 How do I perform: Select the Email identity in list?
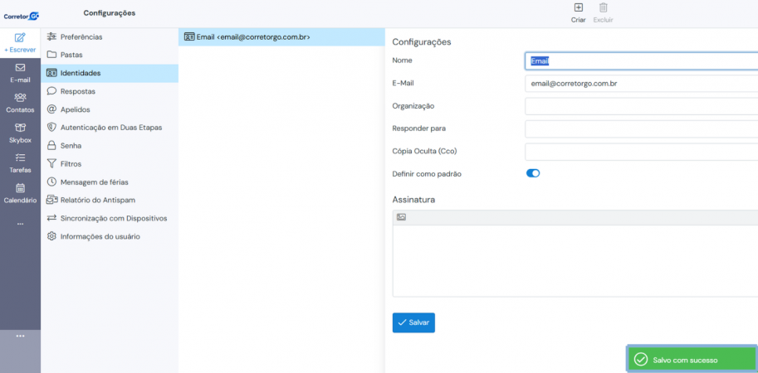coord(281,36)
